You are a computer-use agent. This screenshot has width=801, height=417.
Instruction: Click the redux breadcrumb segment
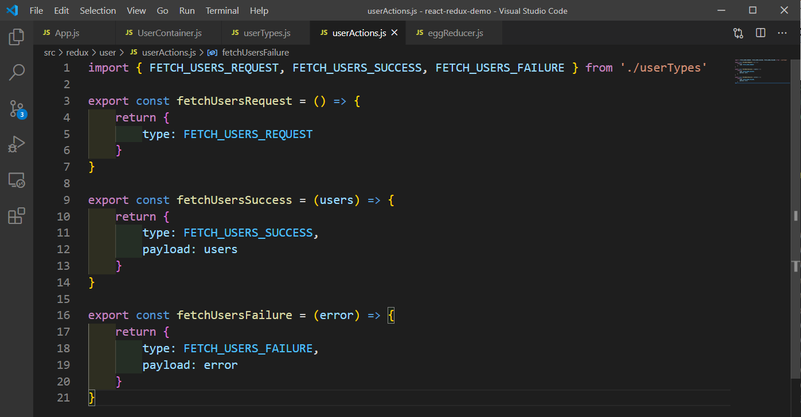point(77,52)
